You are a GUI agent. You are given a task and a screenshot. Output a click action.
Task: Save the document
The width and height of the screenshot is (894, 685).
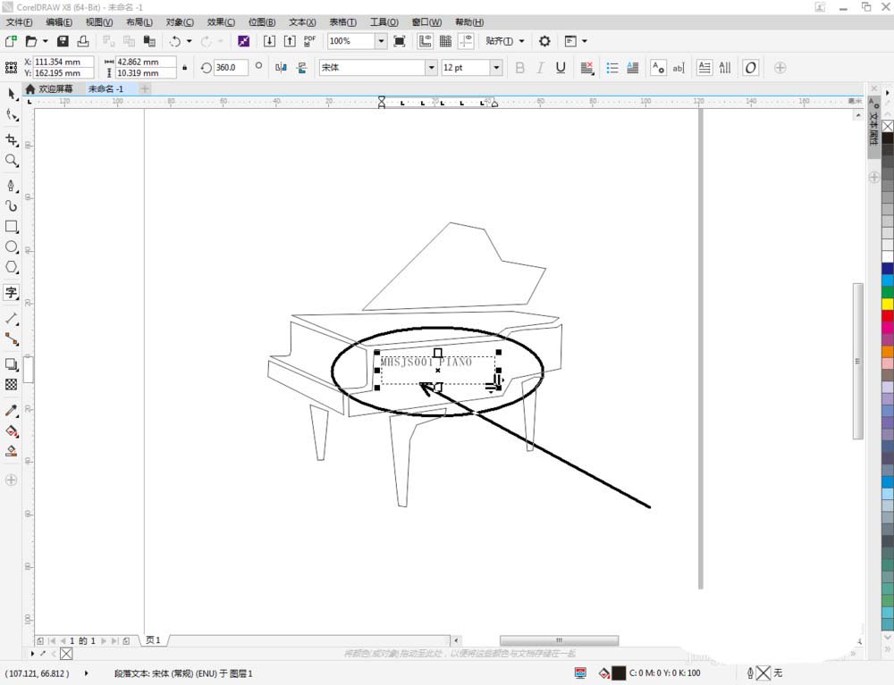pyautogui.click(x=63, y=41)
